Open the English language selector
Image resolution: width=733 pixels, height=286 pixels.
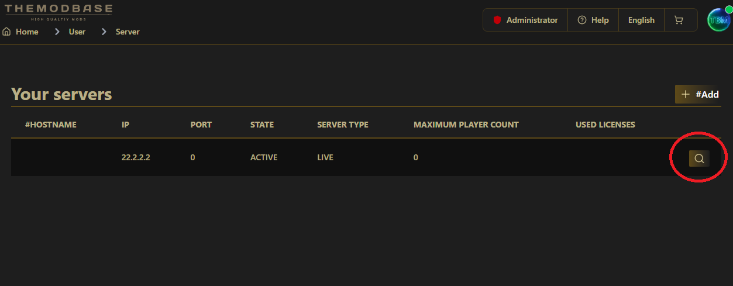point(641,20)
